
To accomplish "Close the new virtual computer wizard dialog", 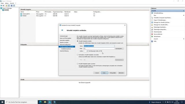I will click(x=125, y=25).
